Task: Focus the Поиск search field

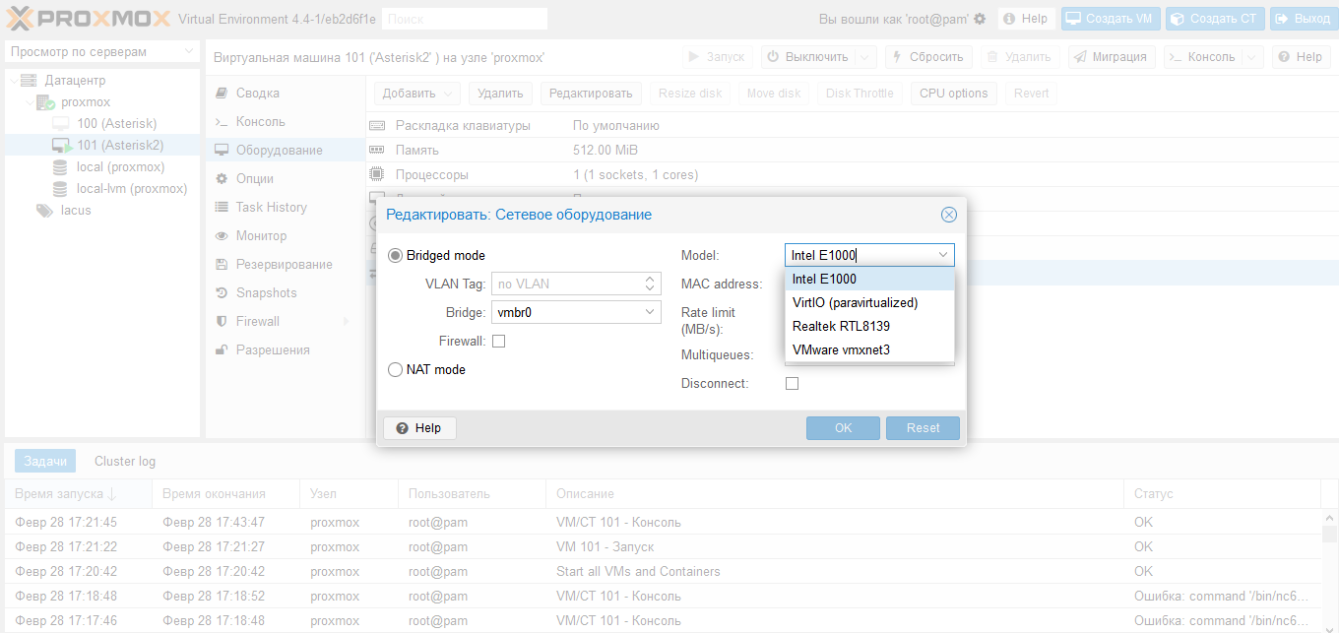Action: point(464,19)
